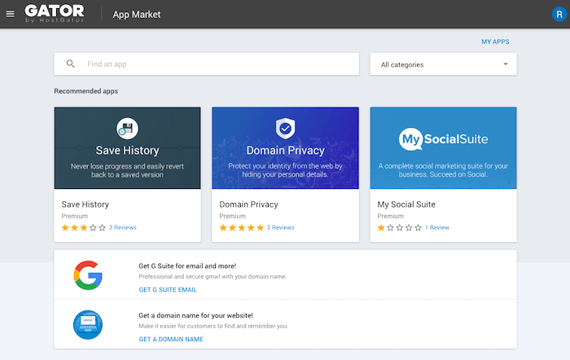
Task: Click My Social Suite star rating
Action: (400, 227)
